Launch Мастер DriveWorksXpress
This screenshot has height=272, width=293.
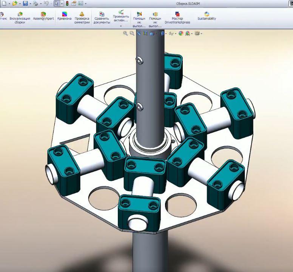(177, 17)
